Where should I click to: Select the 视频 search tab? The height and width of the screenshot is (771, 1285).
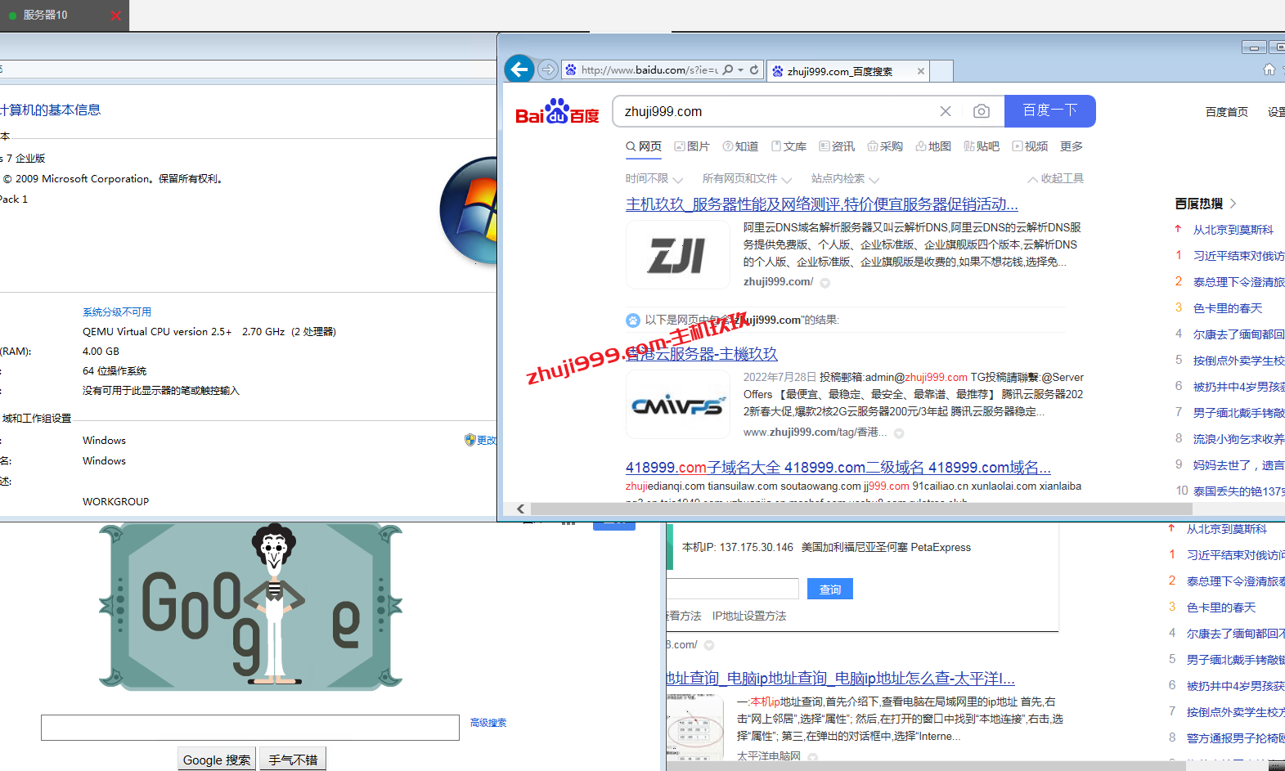click(1030, 146)
